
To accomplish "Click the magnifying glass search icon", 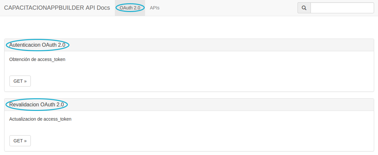I will 304,8.
